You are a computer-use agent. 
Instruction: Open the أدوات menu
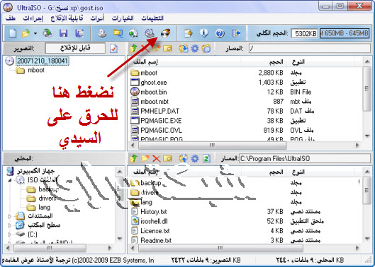coord(97,18)
